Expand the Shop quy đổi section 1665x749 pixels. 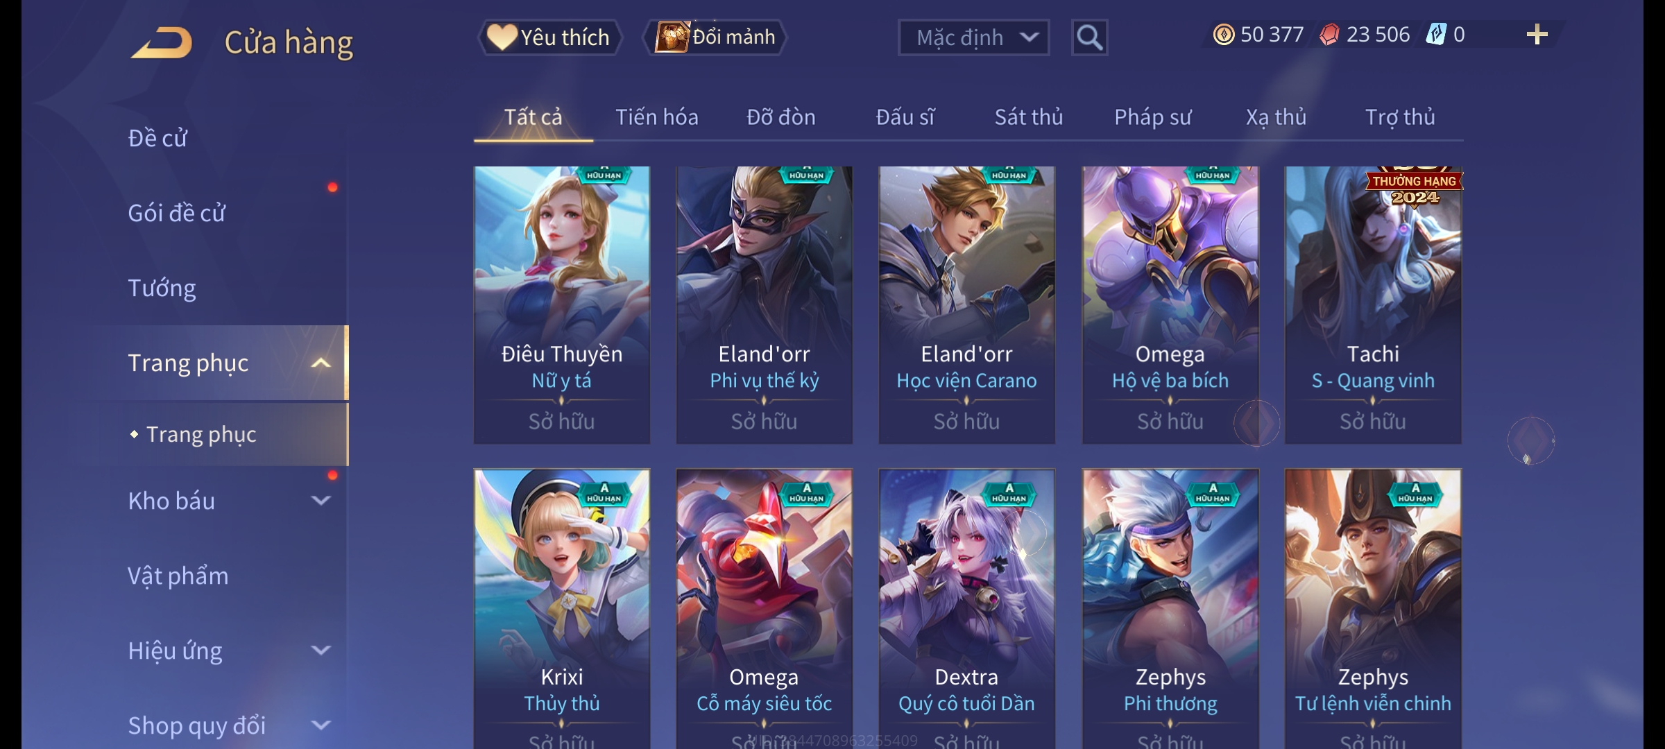(321, 725)
